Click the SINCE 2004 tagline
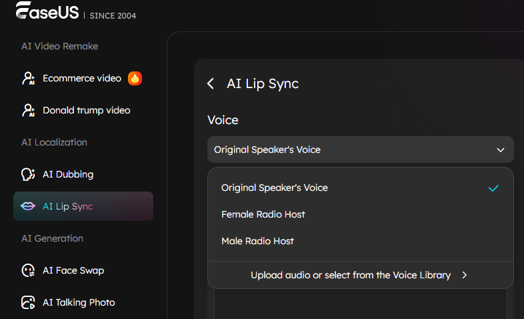This screenshot has width=524, height=319. point(113,16)
